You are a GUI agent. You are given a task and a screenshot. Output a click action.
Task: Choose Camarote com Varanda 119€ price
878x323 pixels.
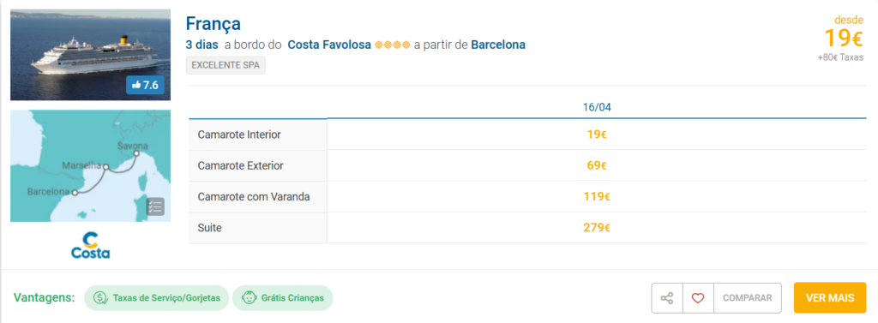pyautogui.click(x=597, y=196)
